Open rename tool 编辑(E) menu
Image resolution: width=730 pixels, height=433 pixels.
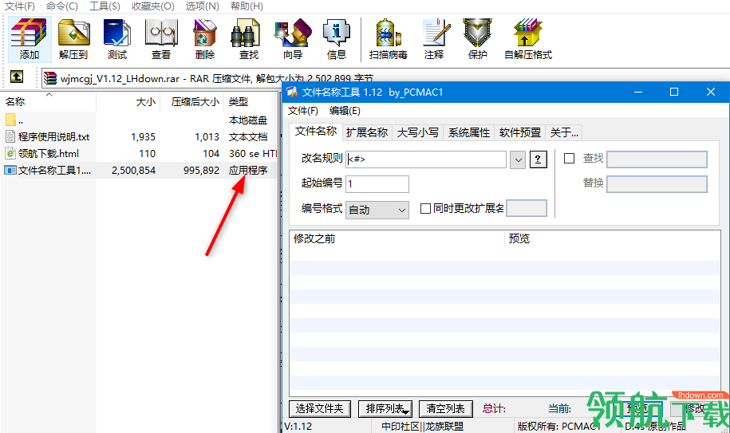(x=345, y=111)
